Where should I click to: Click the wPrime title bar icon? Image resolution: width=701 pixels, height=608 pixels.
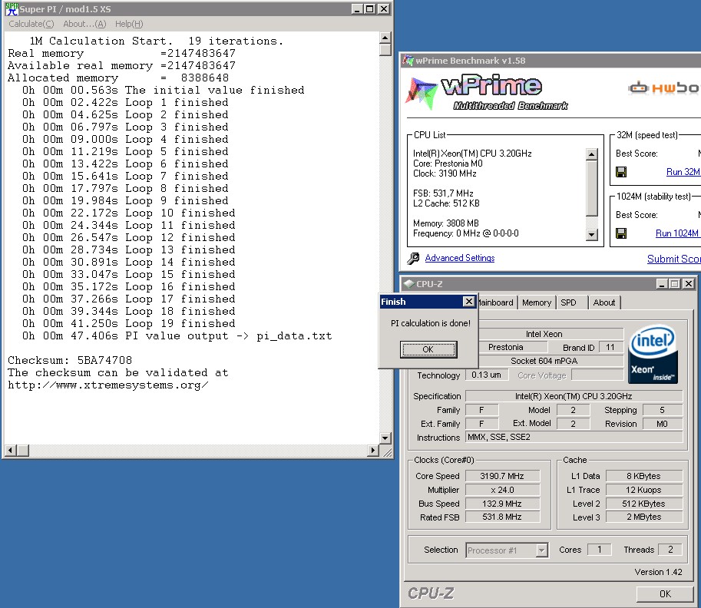tap(408, 60)
